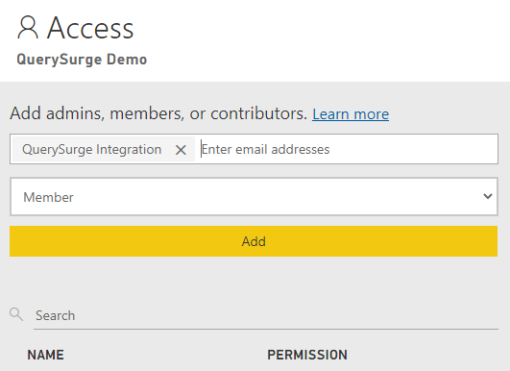Select the QuerySurge Integration chip text
This screenshot has width=510, height=371.
[x=91, y=150]
